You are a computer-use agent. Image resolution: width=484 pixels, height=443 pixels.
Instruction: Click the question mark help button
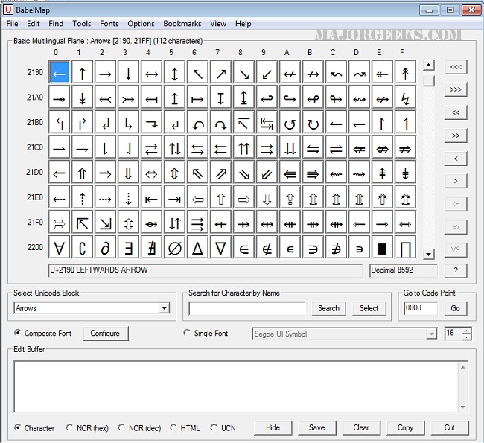coord(456,270)
